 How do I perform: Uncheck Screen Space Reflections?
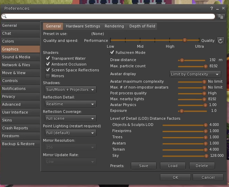click(x=48, y=70)
